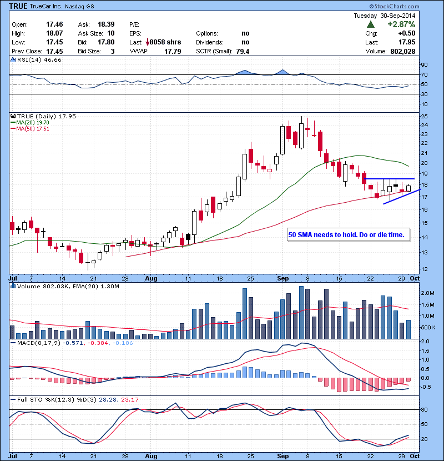This screenshot has height=461, width=444.
Task: Click the +2.87% percent change value
Action: point(401,24)
